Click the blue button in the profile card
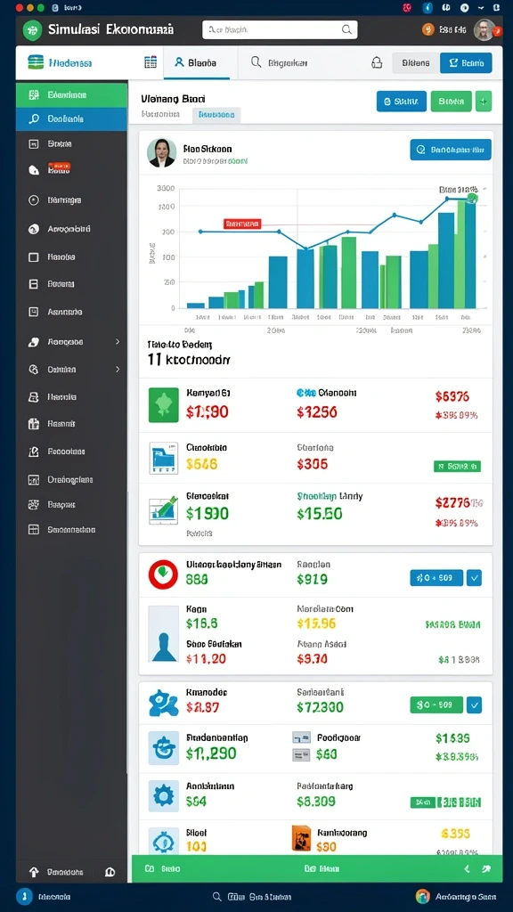Screen dimensions: 513x912 (x=451, y=150)
